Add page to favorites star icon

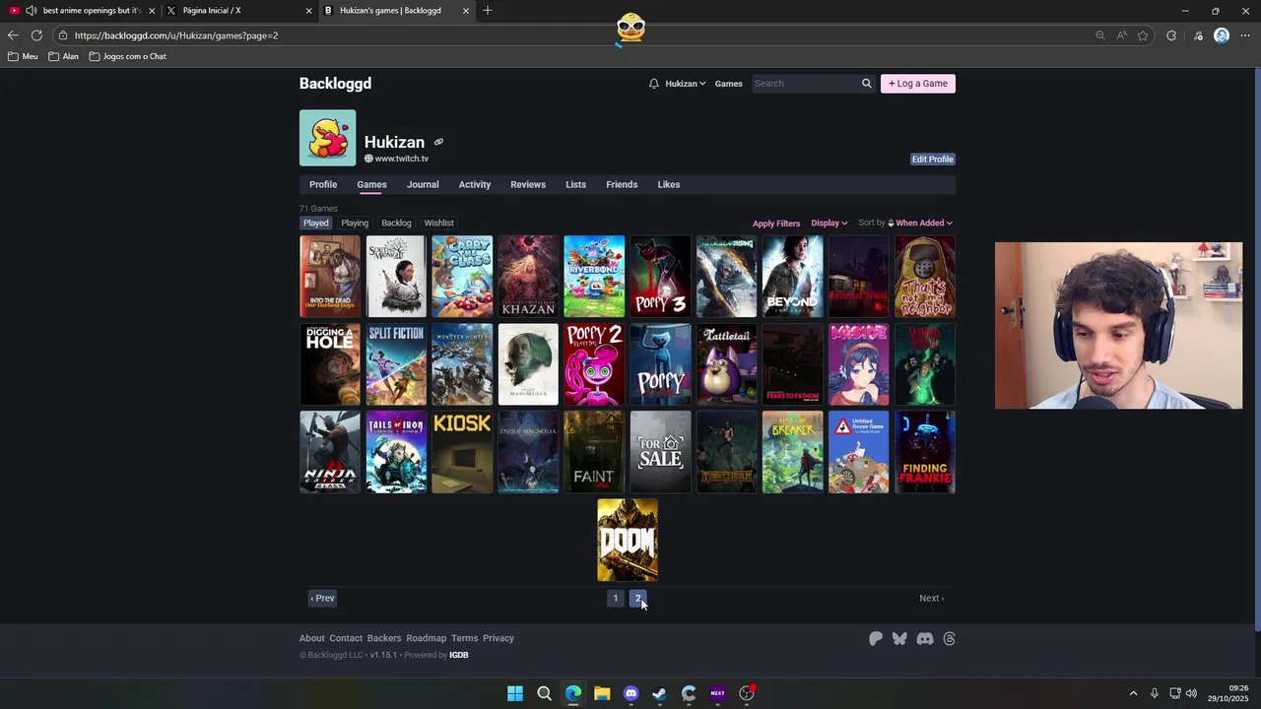click(x=1143, y=35)
